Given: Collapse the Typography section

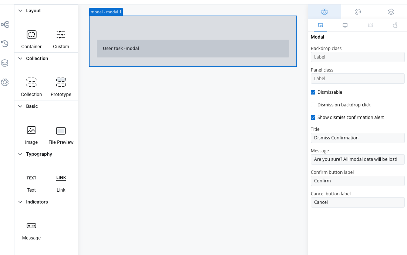Looking at the screenshot, I should pyautogui.click(x=20, y=154).
